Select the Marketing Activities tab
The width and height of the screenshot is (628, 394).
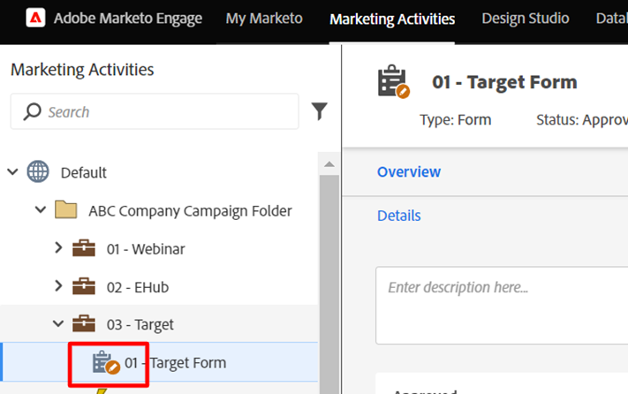(x=392, y=19)
